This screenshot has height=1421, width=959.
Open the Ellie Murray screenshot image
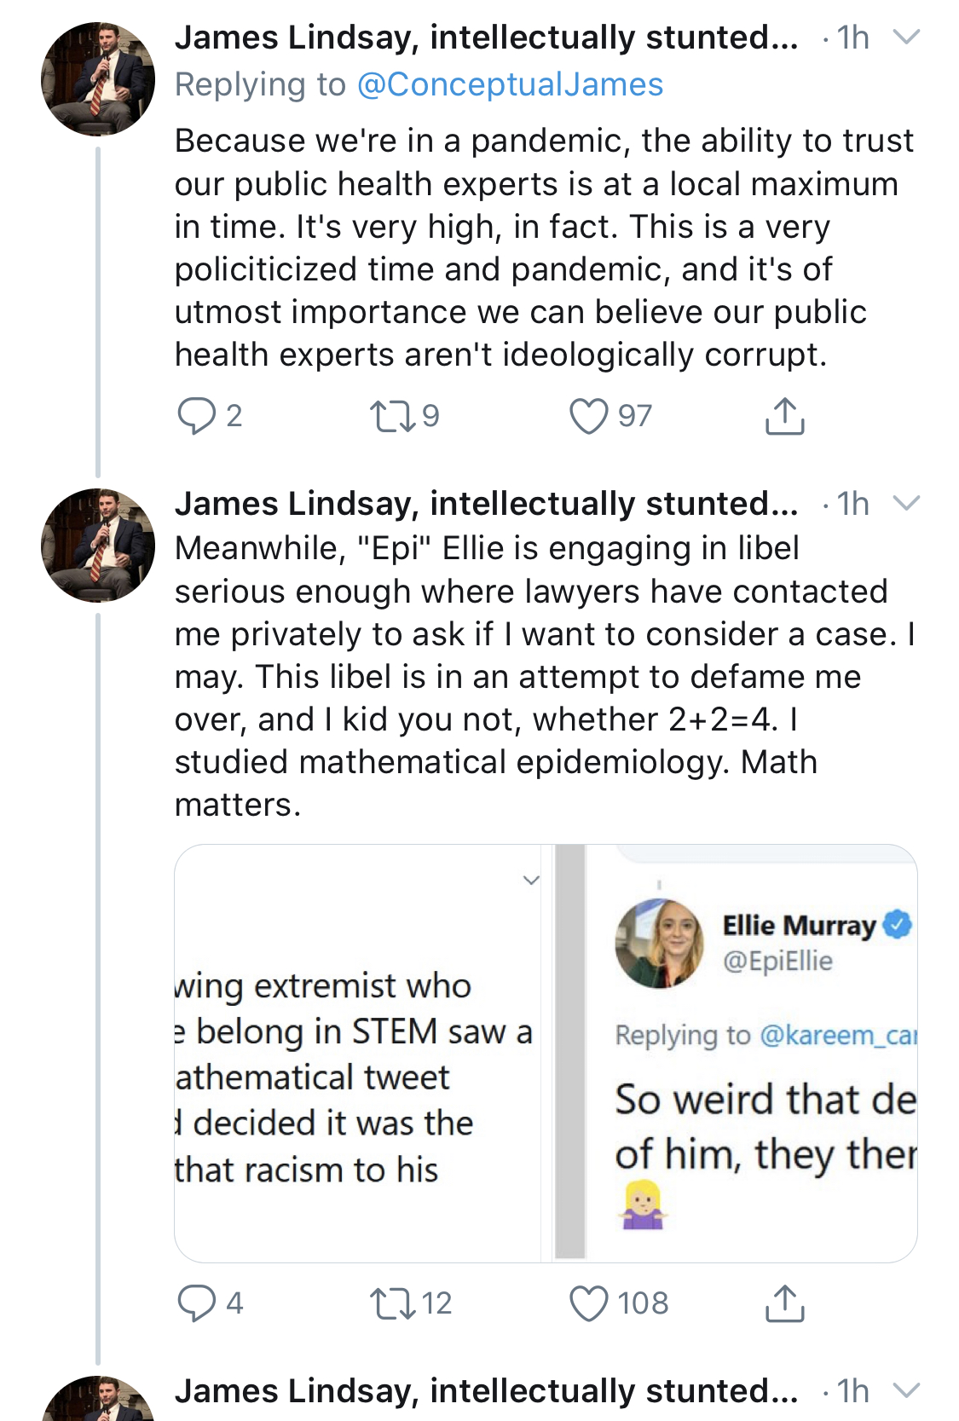coord(737,1053)
